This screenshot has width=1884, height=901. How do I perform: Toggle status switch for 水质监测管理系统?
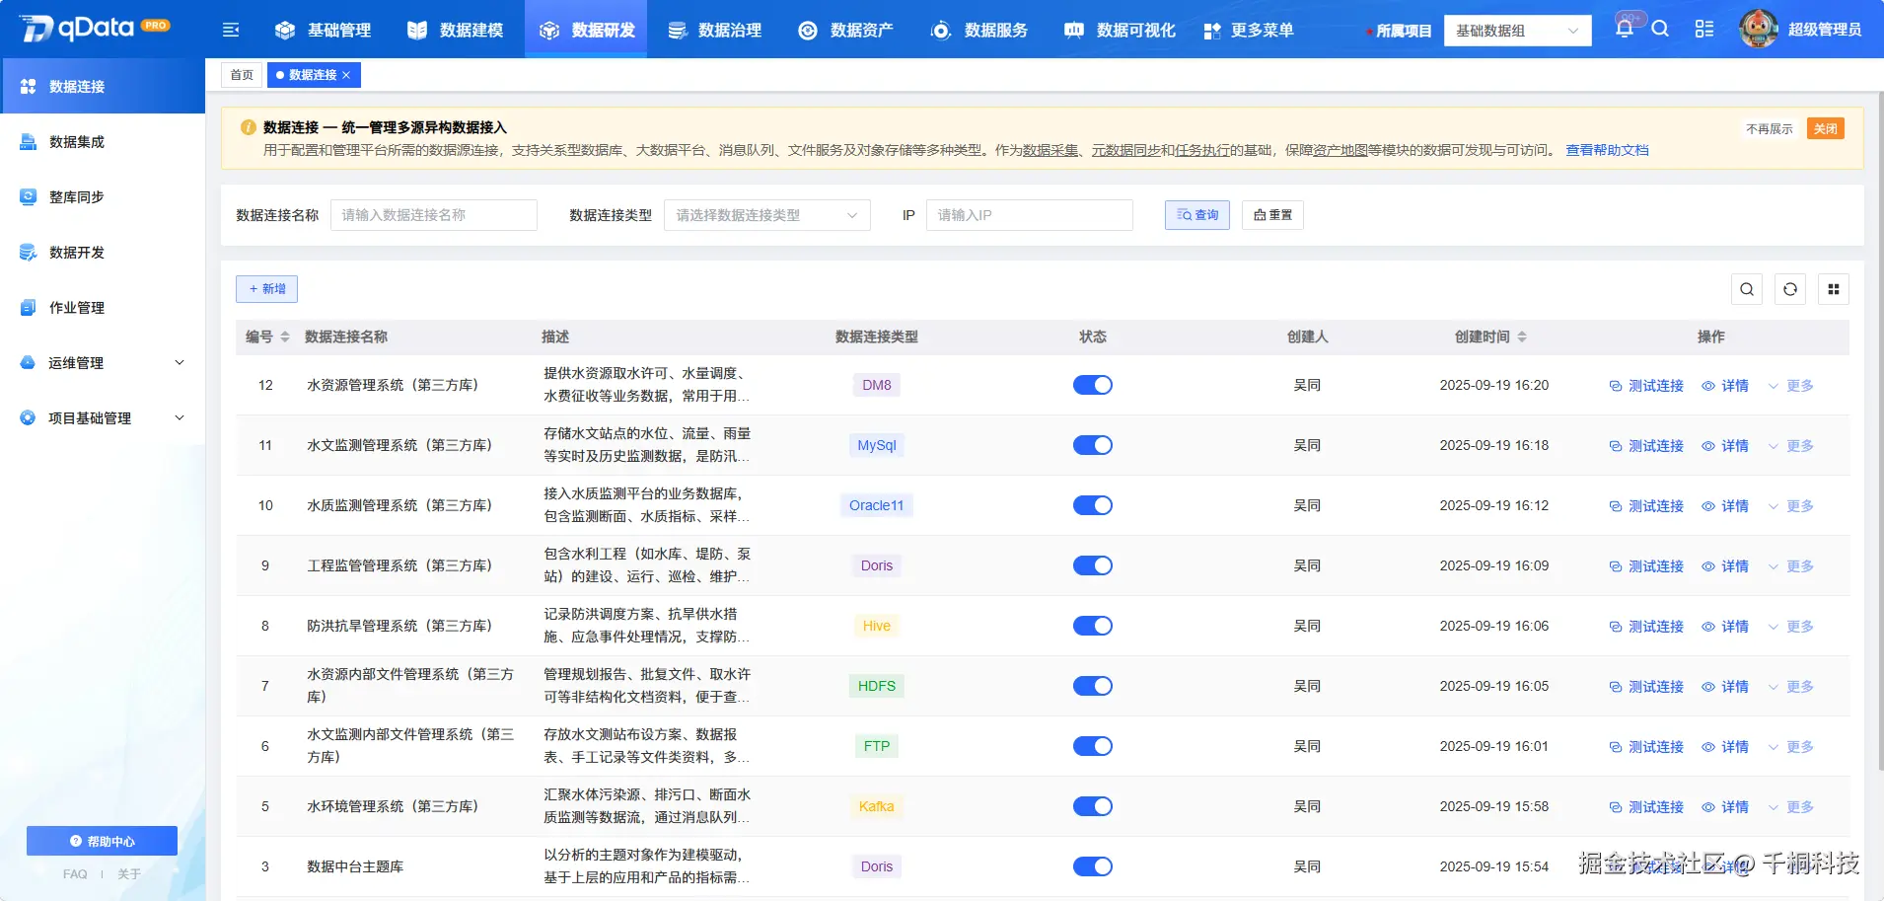1093,505
